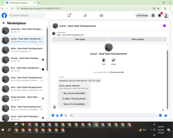This screenshot has height=138, width=173.
Task: Send quick response 'In talks. I'll let you know.'
Action: click(74, 99)
